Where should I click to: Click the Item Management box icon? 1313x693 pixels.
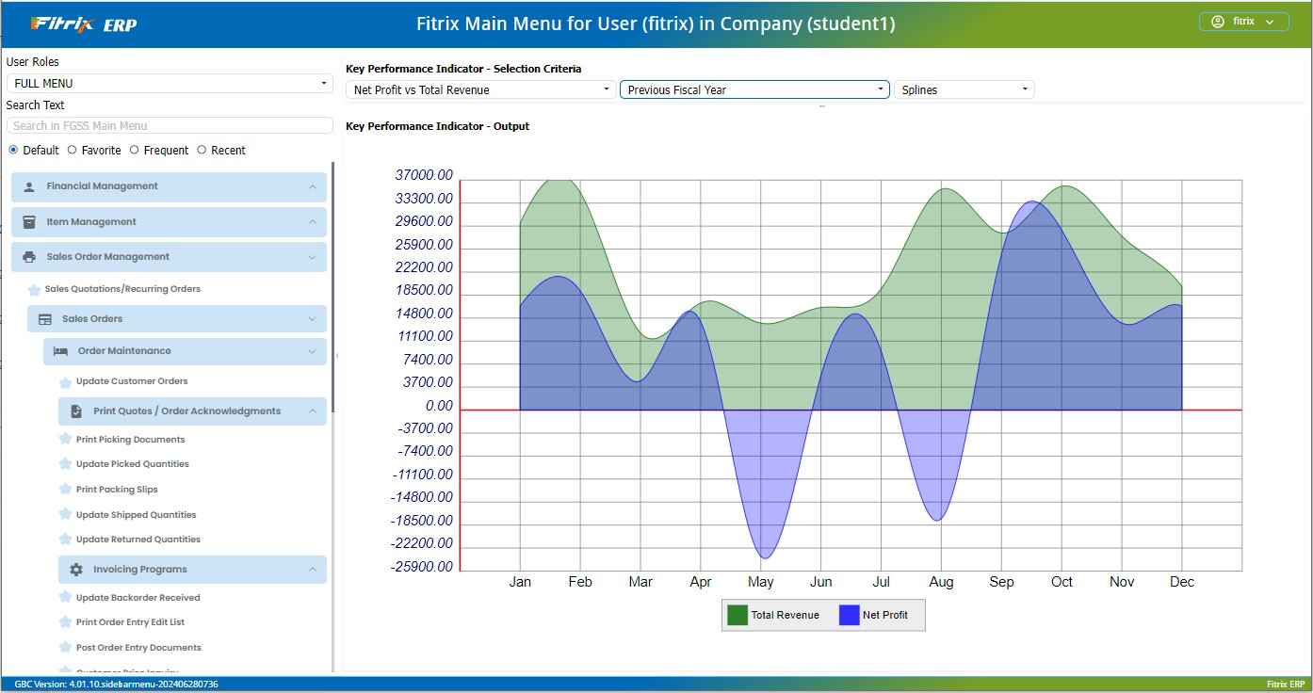(x=29, y=222)
